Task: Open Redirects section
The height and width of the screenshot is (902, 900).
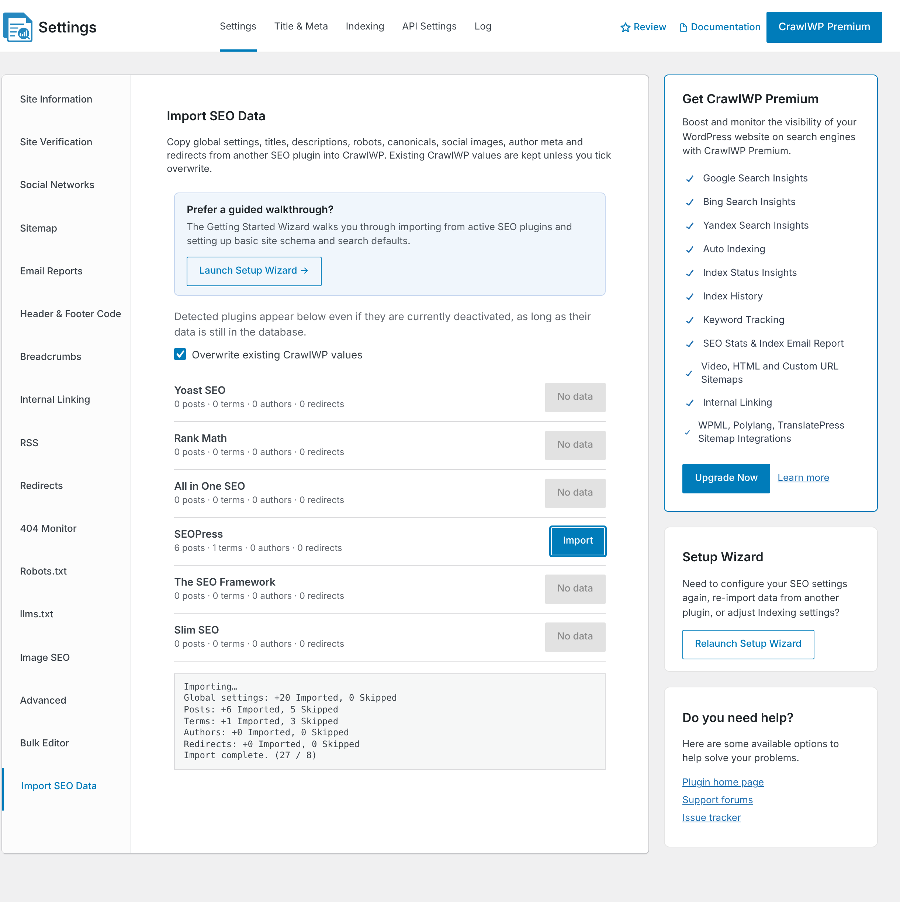Action: (41, 486)
